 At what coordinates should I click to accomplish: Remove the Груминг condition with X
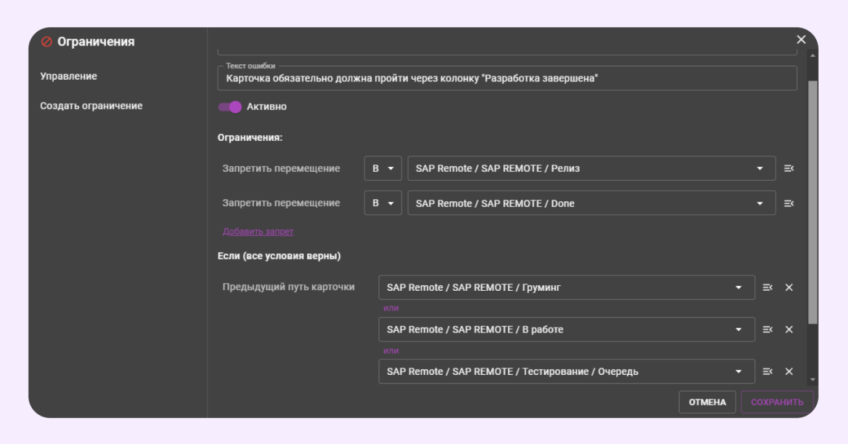789,288
